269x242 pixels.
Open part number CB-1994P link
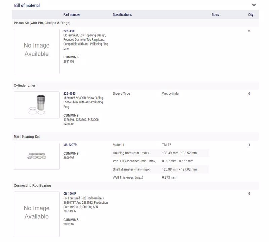coord(70,194)
